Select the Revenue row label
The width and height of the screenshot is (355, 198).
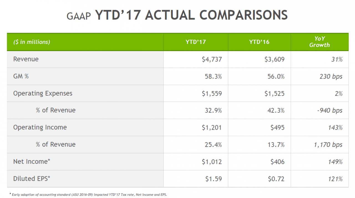[x=26, y=59]
